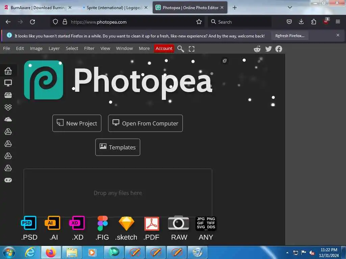Viewport: 346px width, 259px height.
Task: Open the Select menu
Action: 72,49
